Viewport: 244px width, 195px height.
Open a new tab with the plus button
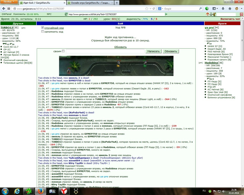117,3
